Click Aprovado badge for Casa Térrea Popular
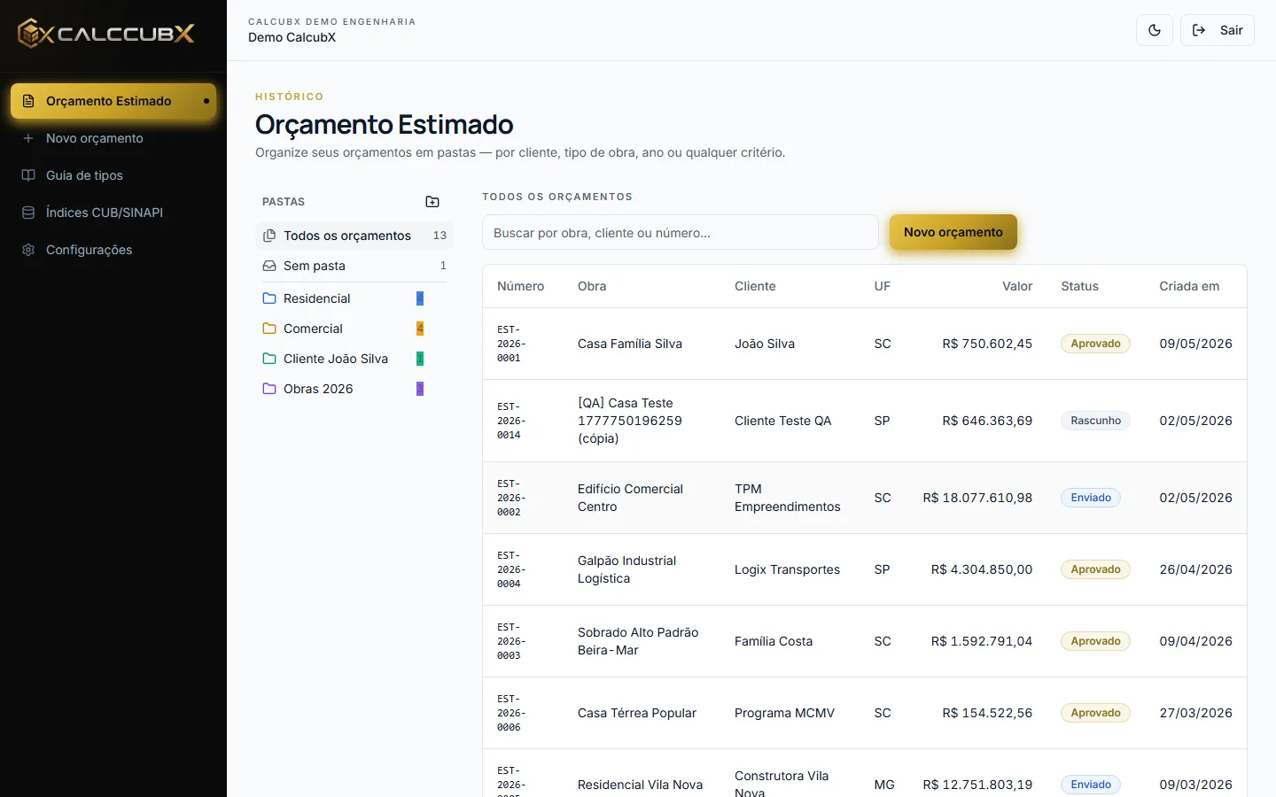1276x797 pixels. pyautogui.click(x=1095, y=713)
